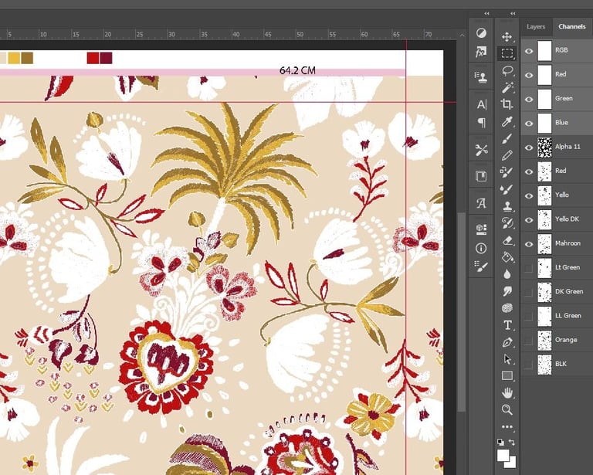Screen dimensions: 593x475
Task: Swap foreground and background colors
Action: pyautogui.click(x=512, y=442)
